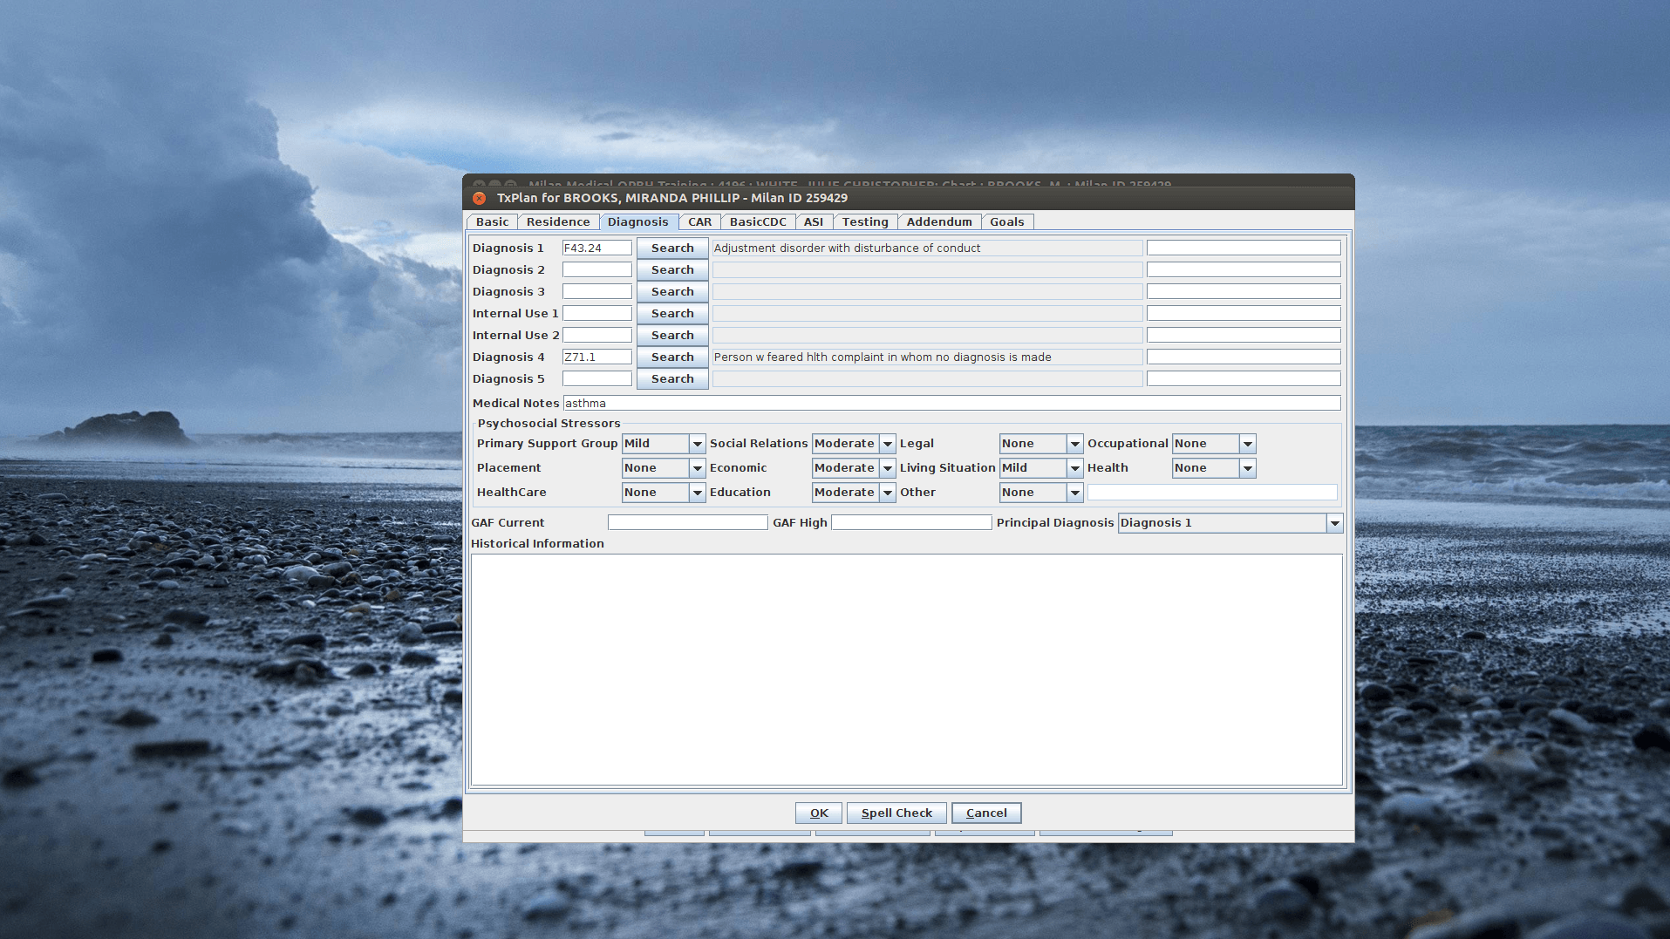Screen dimensions: 1670x939
Task: Open the Economic stressor dropdown
Action: (x=854, y=468)
